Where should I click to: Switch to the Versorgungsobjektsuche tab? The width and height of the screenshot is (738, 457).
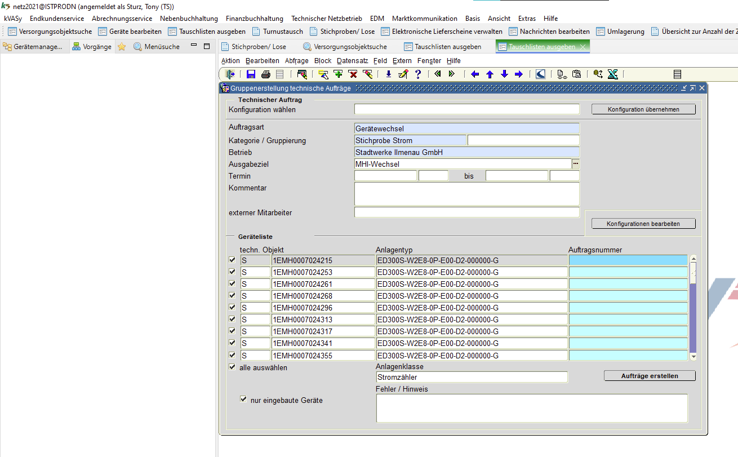click(x=350, y=47)
